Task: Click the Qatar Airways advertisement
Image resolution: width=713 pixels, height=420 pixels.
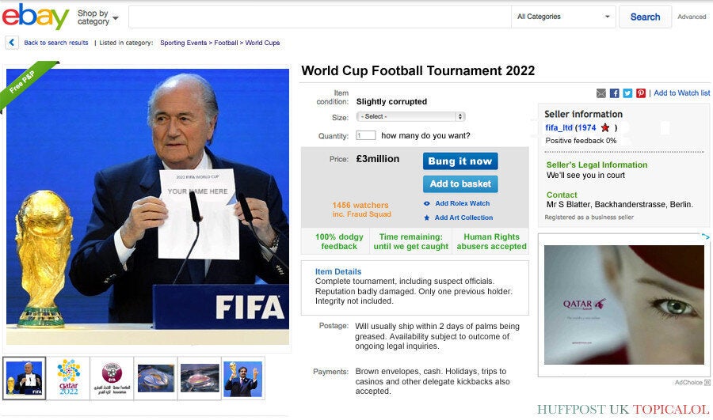Action: [624, 305]
